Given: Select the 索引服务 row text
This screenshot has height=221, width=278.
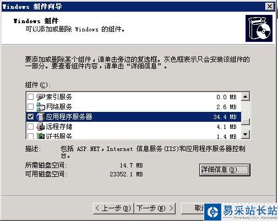Looking at the screenshot, I should click(x=59, y=97).
